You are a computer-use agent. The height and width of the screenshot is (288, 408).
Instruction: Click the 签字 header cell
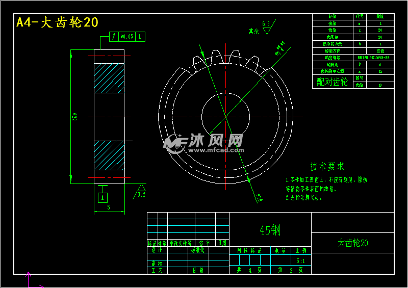pos(205,243)
